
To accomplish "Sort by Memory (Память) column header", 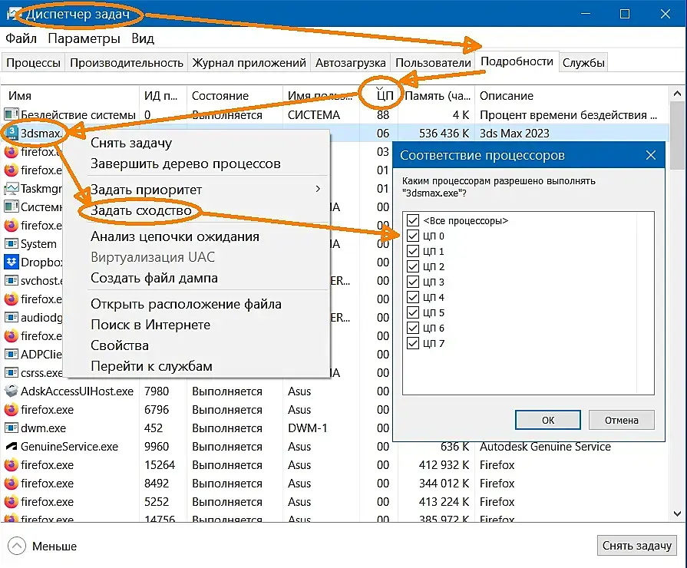I will [438, 95].
